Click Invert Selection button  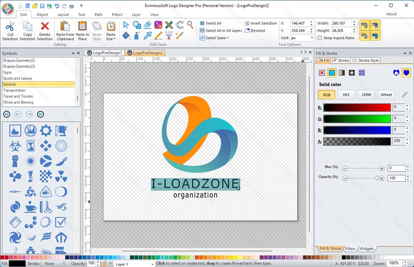(261, 23)
